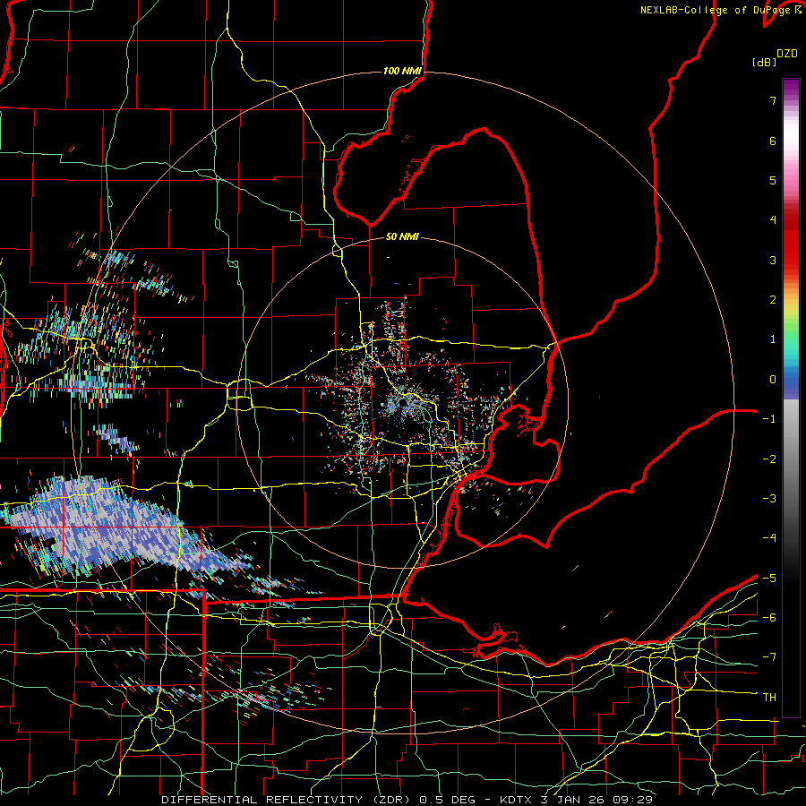Click the "6" tick label on the scale
Viewport: 806px width, 806px height.
click(x=773, y=141)
